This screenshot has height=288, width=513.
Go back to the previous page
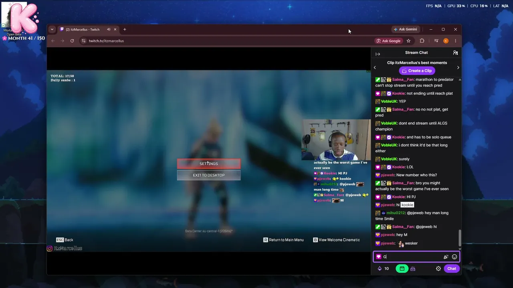(x=53, y=41)
